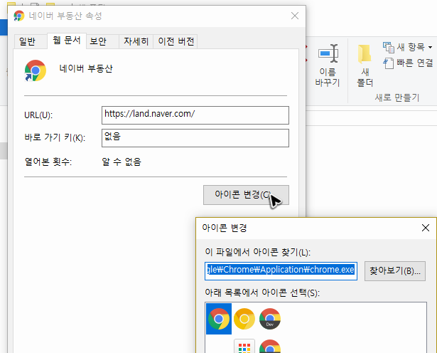Click the Browse button (찾아보기)
The image size is (437, 353).
pyautogui.click(x=395, y=271)
